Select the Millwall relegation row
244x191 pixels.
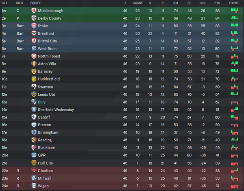122,178
